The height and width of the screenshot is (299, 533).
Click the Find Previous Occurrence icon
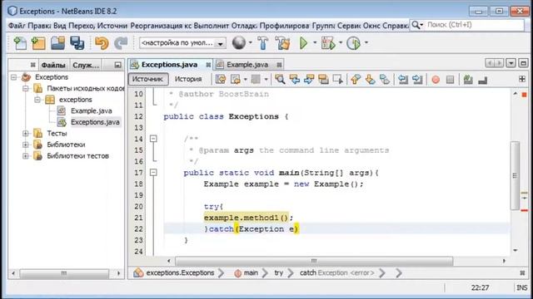(x=294, y=80)
